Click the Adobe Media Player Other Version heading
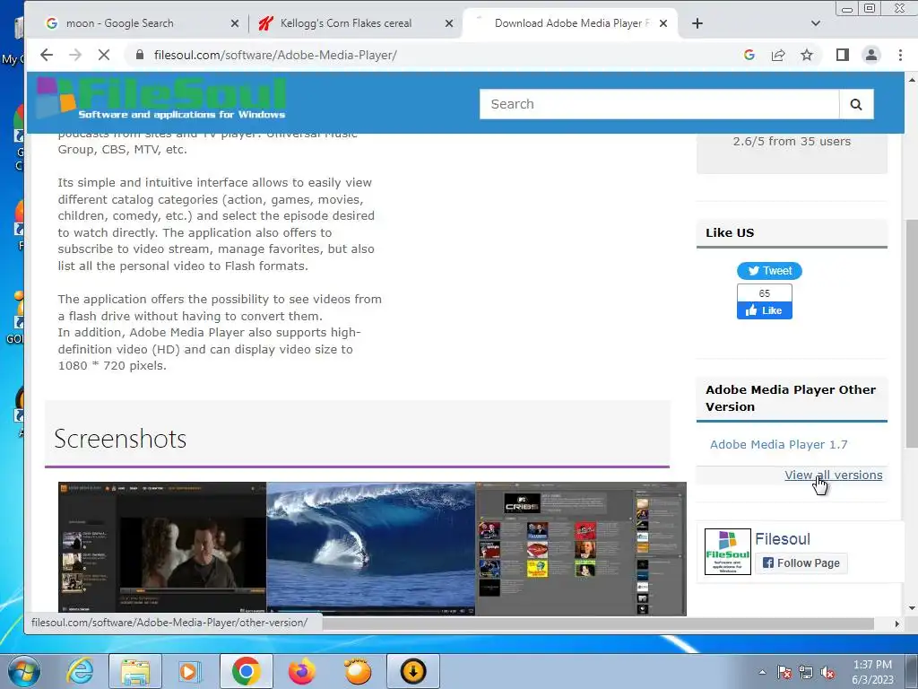This screenshot has width=918, height=689. (791, 397)
